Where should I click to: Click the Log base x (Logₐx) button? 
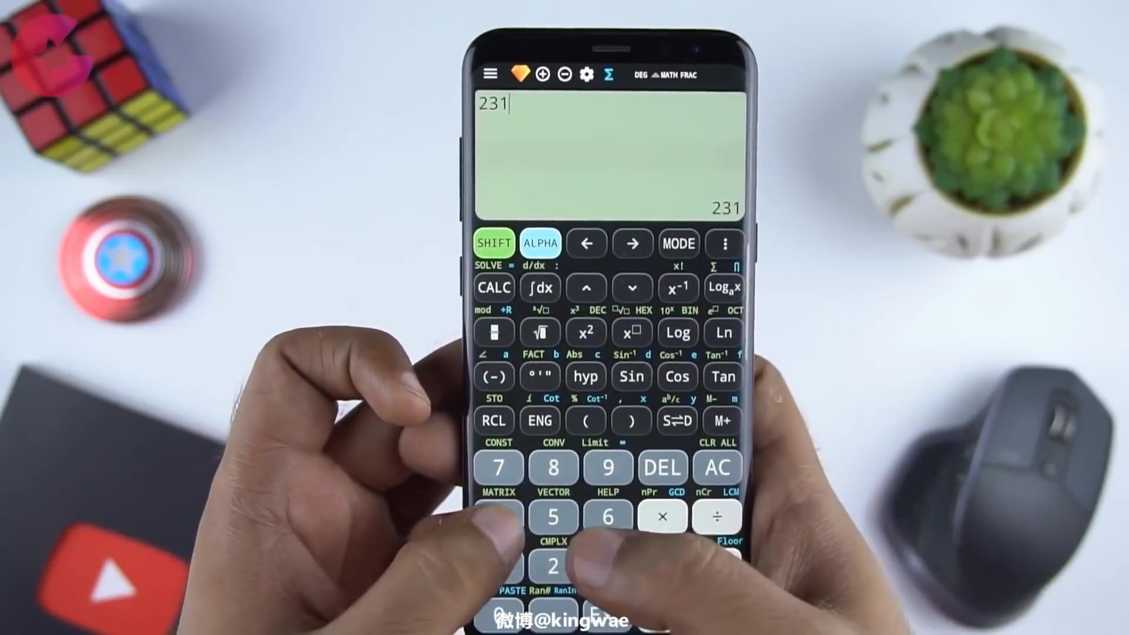click(723, 288)
